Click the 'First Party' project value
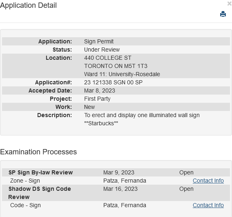This screenshot has width=232, height=217. 97,99
